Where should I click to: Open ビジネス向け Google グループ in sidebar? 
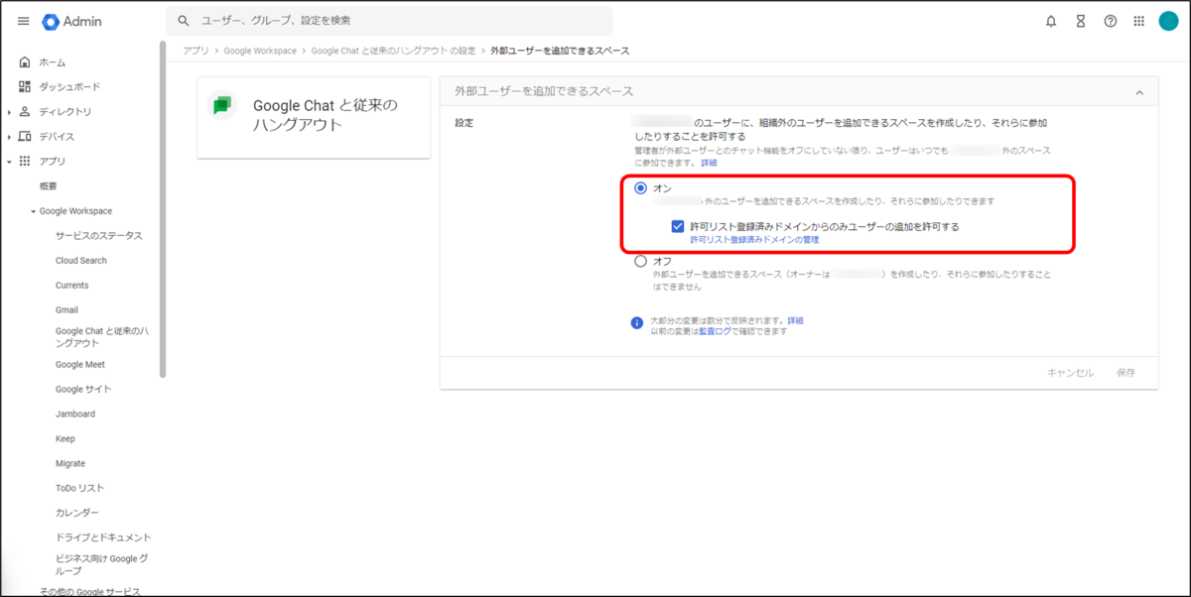click(x=101, y=564)
